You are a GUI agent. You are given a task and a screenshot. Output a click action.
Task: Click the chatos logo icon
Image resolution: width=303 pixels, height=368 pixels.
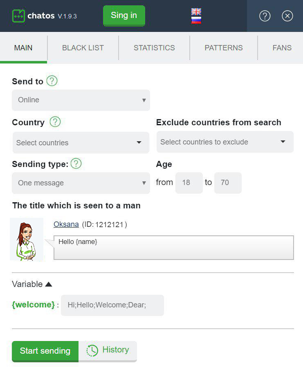pyautogui.click(x=18, y=16)
